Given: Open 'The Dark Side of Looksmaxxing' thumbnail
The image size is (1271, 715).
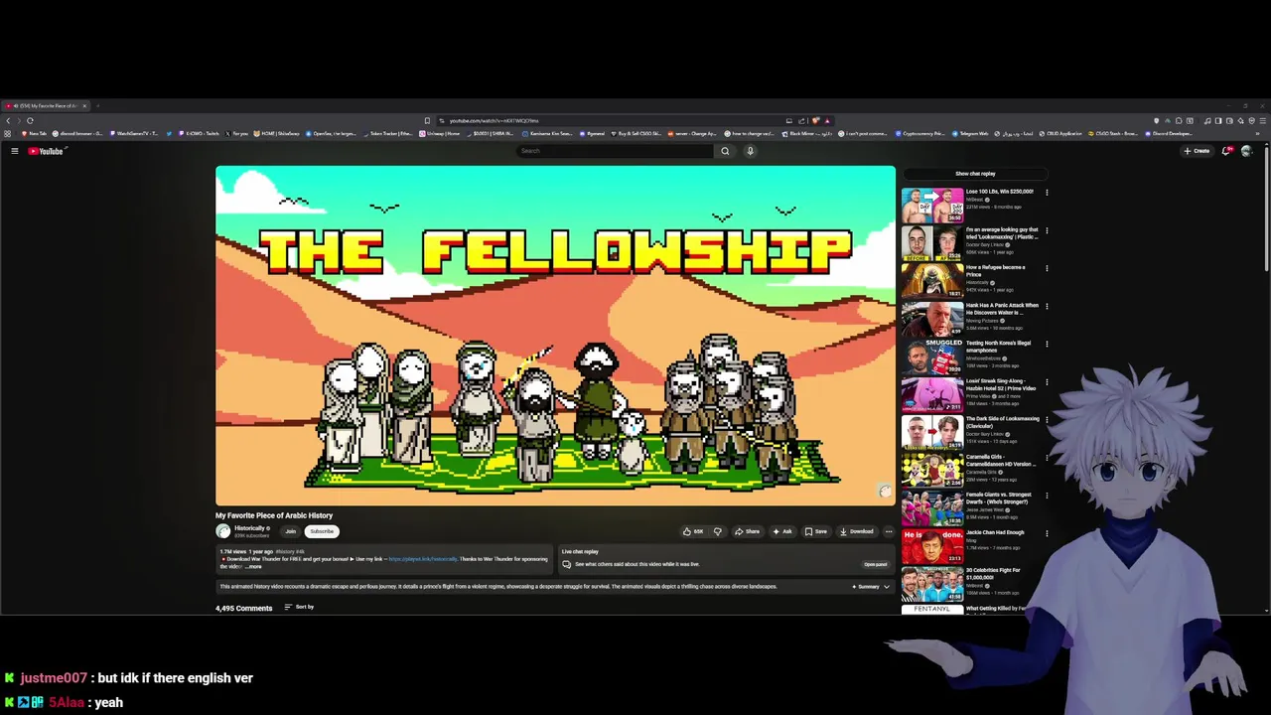Looking at the screenshot, I should tap(932, 432).
